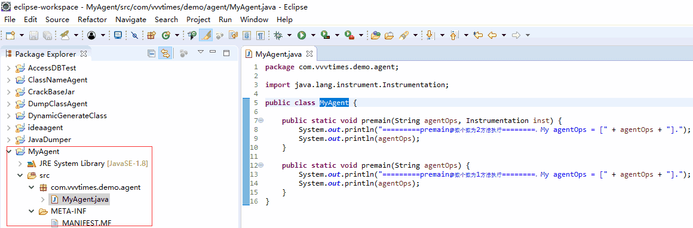Collapse the first premain method fold marker
Image resolution: width=693 pixels, height=228 pixels.
(260, 120)
